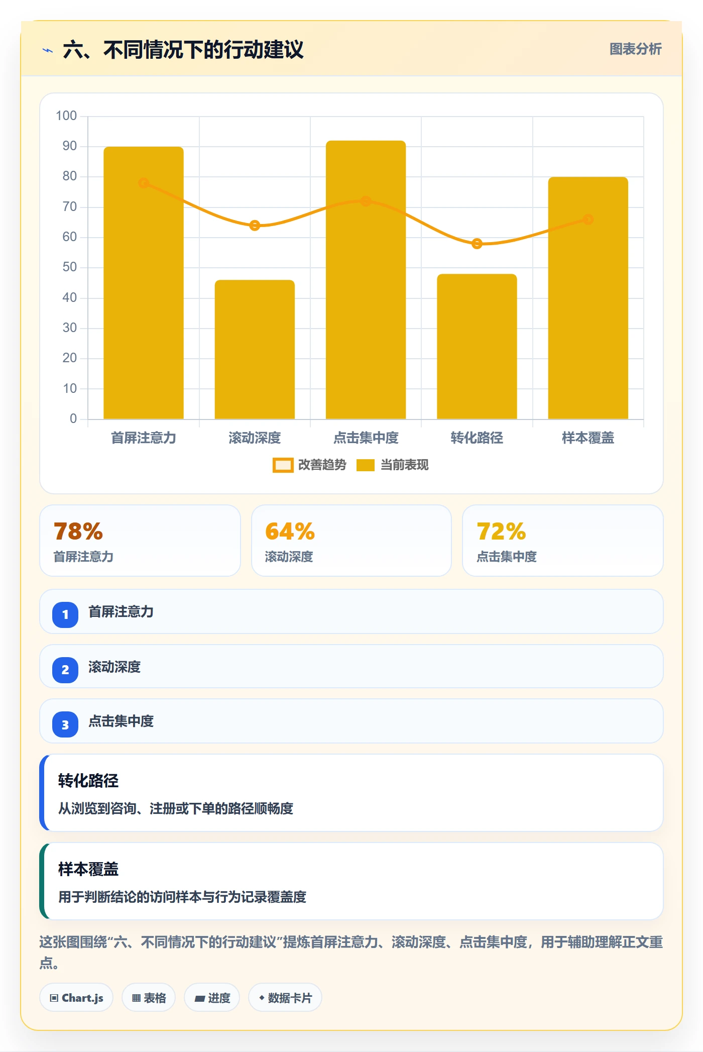This screenshot has width=703, height=1052.
Task: Click the 首屏注意力 bar in the chart
Action: [144, 282]
